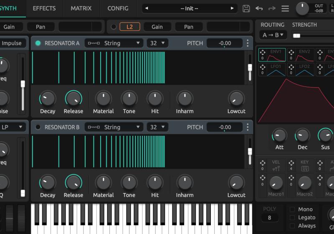The width and height of the screenshot is (334, 234).
Task: Click the save preset floppy disk icon
Action: pyautogui.click(x=246, y=8)
